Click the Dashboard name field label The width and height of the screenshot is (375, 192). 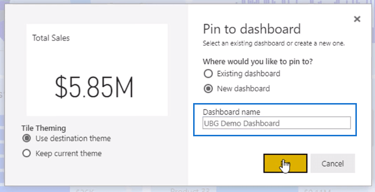point(231,112)
